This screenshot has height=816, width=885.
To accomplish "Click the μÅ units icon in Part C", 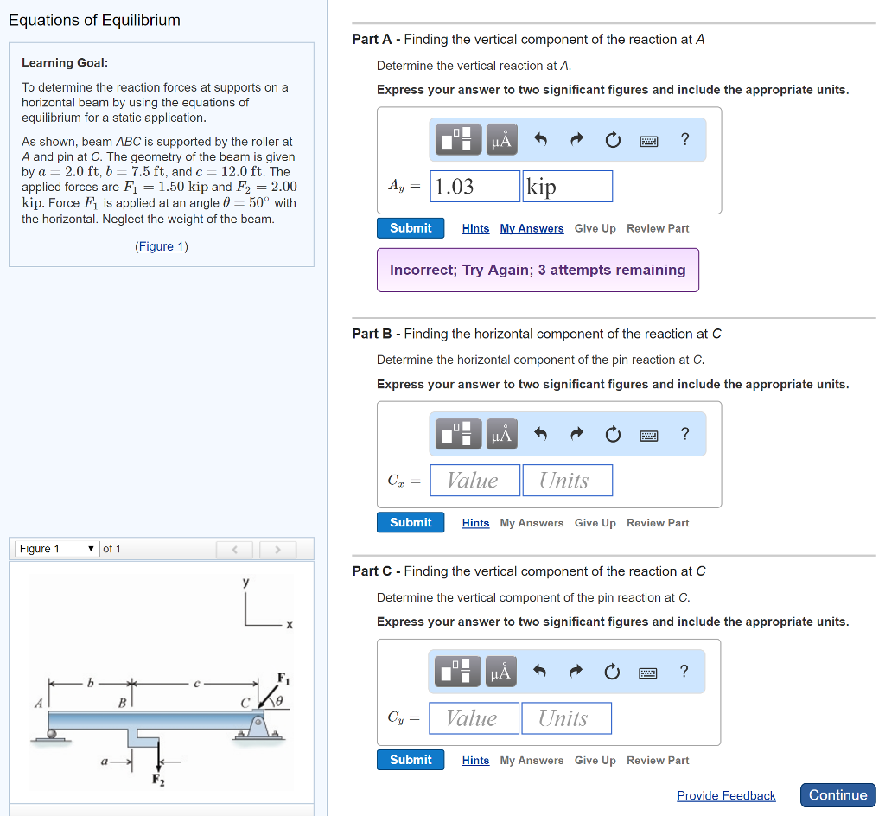I will 500,671.
